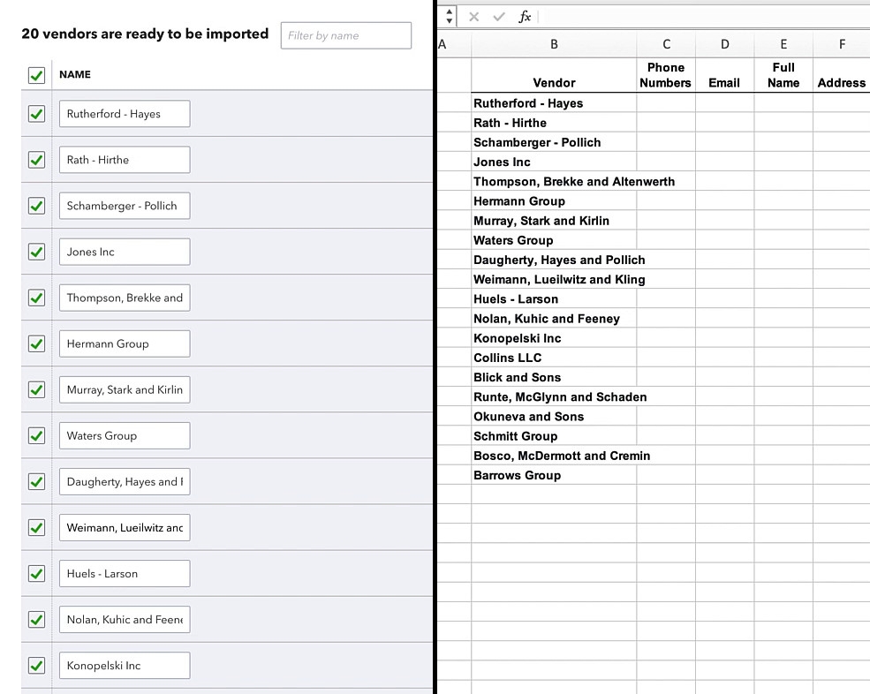
Task: Uncheck the Huels - Larson vendor checkbox
Action: [x=36, y=574]
